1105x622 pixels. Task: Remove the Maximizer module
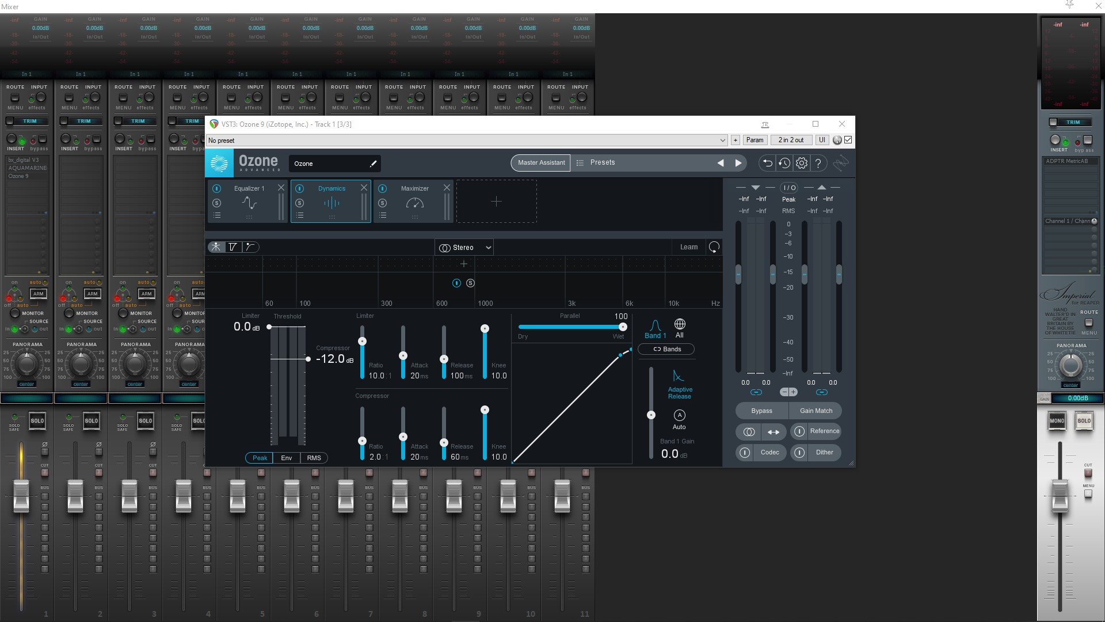(447, 188)
